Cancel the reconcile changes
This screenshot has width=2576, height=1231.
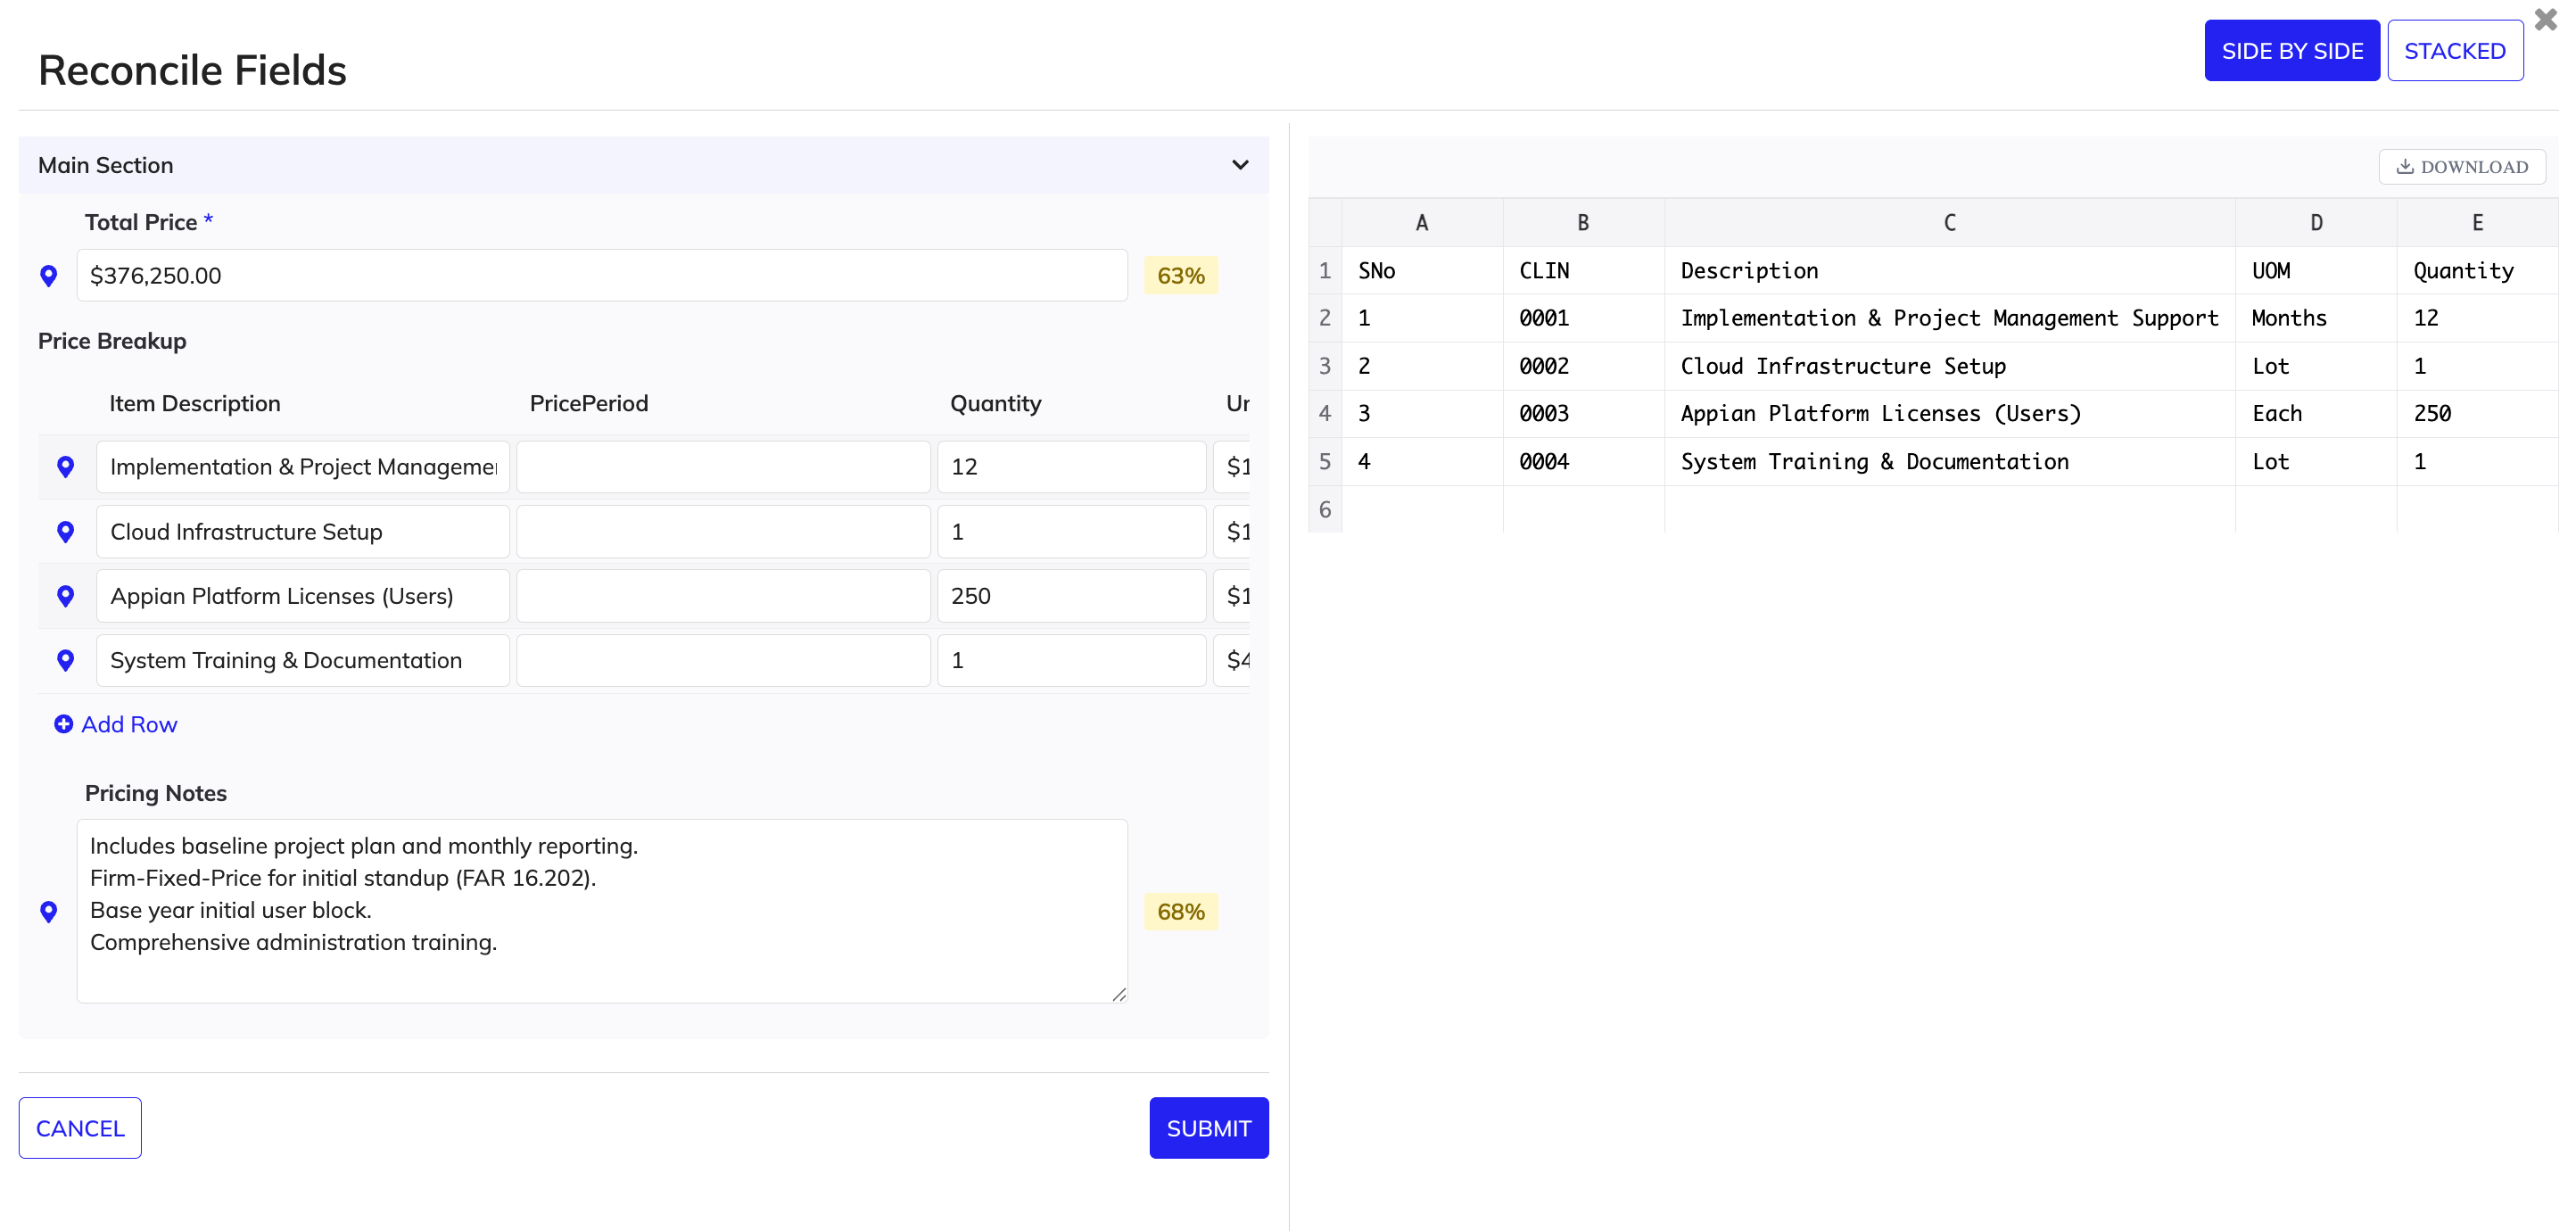coord(80,1128)
